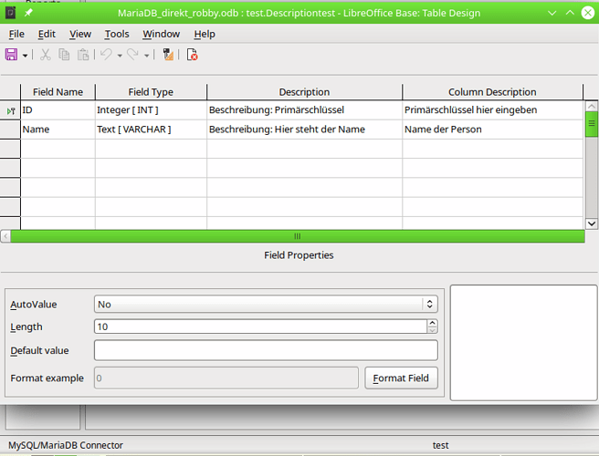The width and height of the screenshot is (599, 456).
Task: Maximize the Table Design window
Action: point(570,13)
